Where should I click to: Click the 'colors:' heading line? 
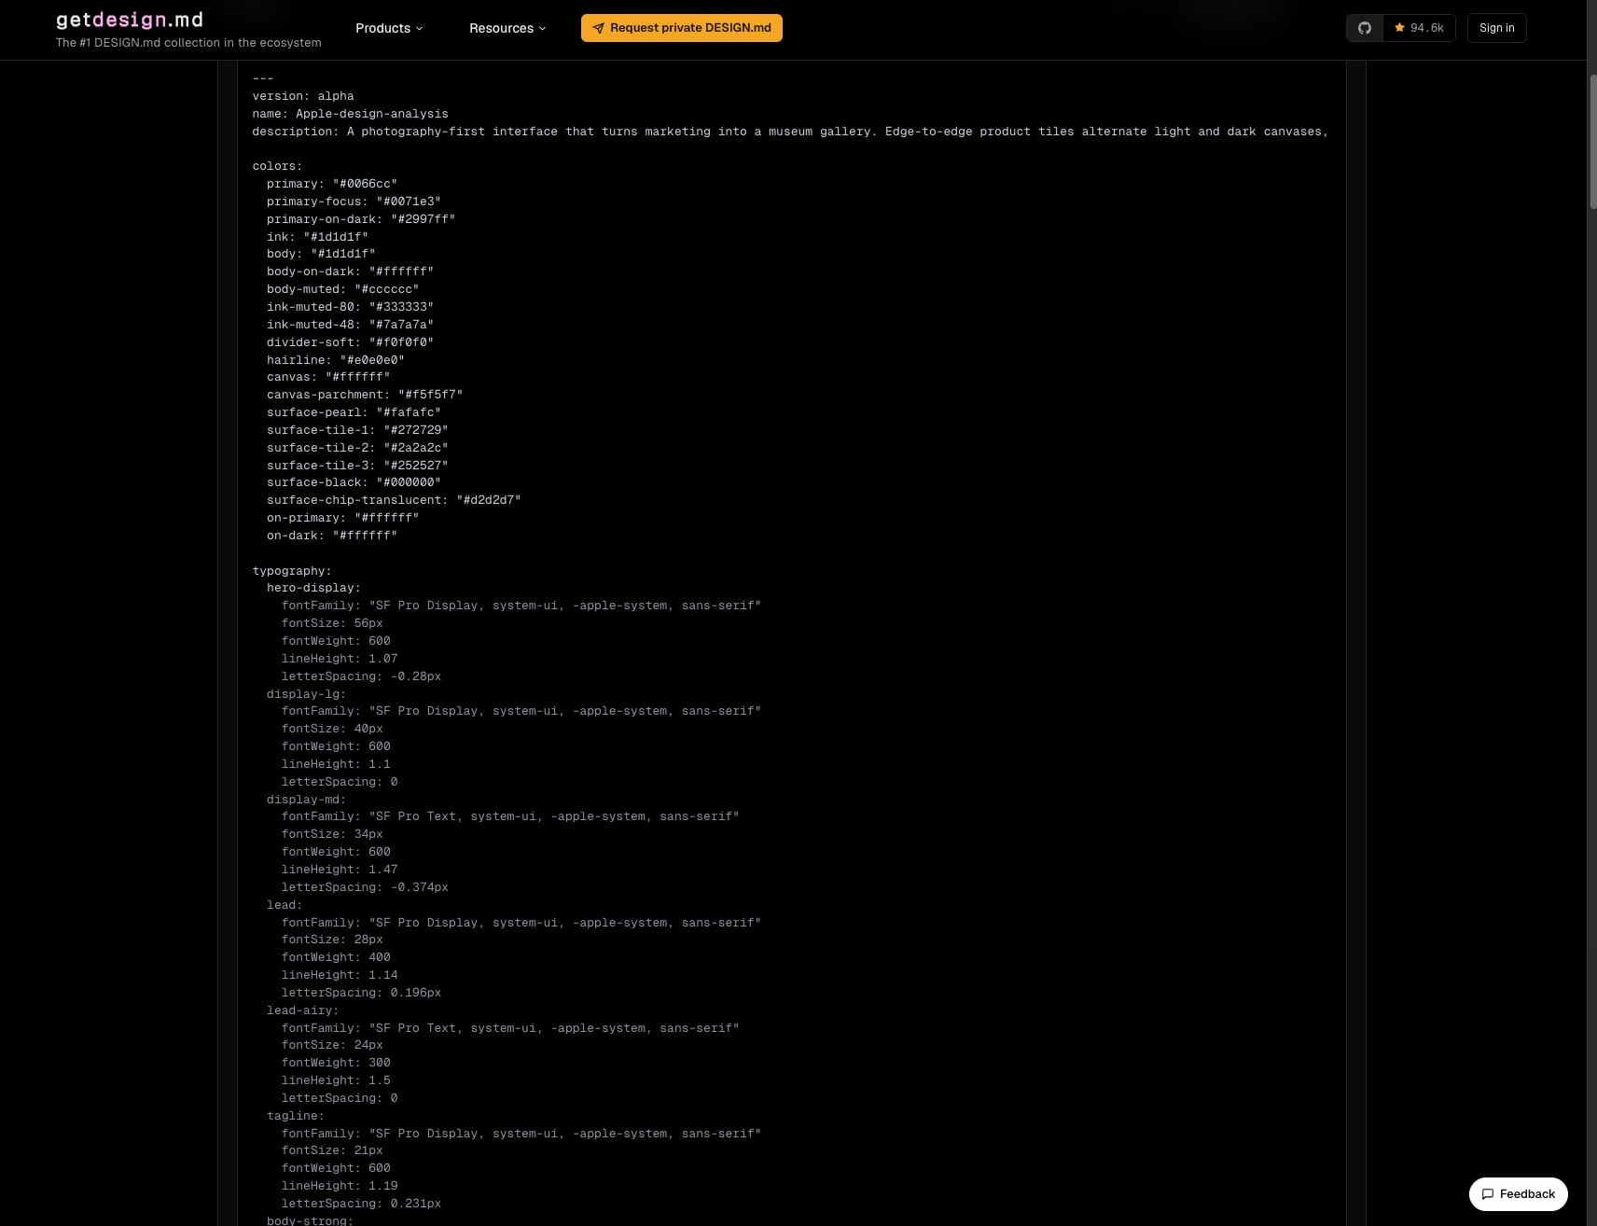(x=277, y=166)
